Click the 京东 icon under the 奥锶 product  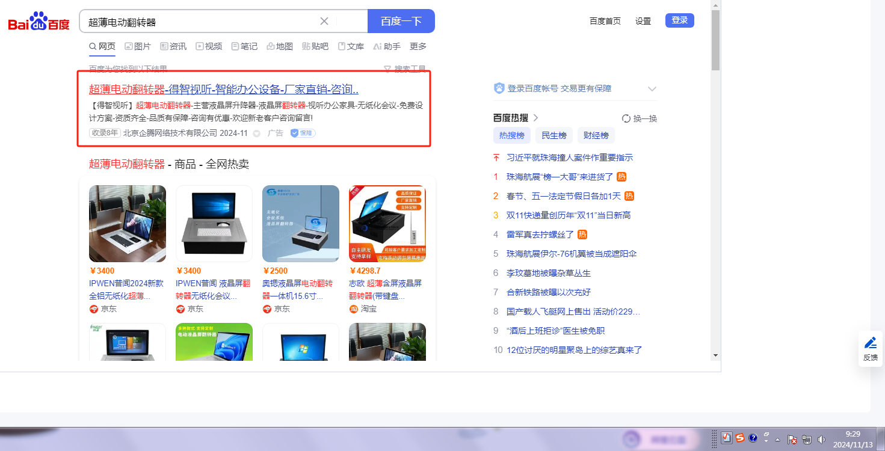tap(267, 309)
